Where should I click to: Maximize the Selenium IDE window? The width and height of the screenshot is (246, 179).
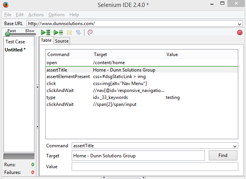coord(222,3)
